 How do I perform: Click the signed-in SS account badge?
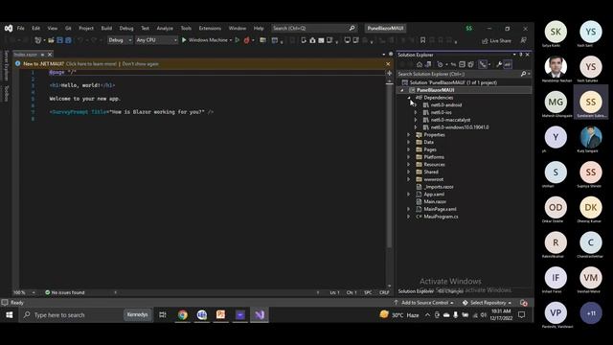point(468,28)
